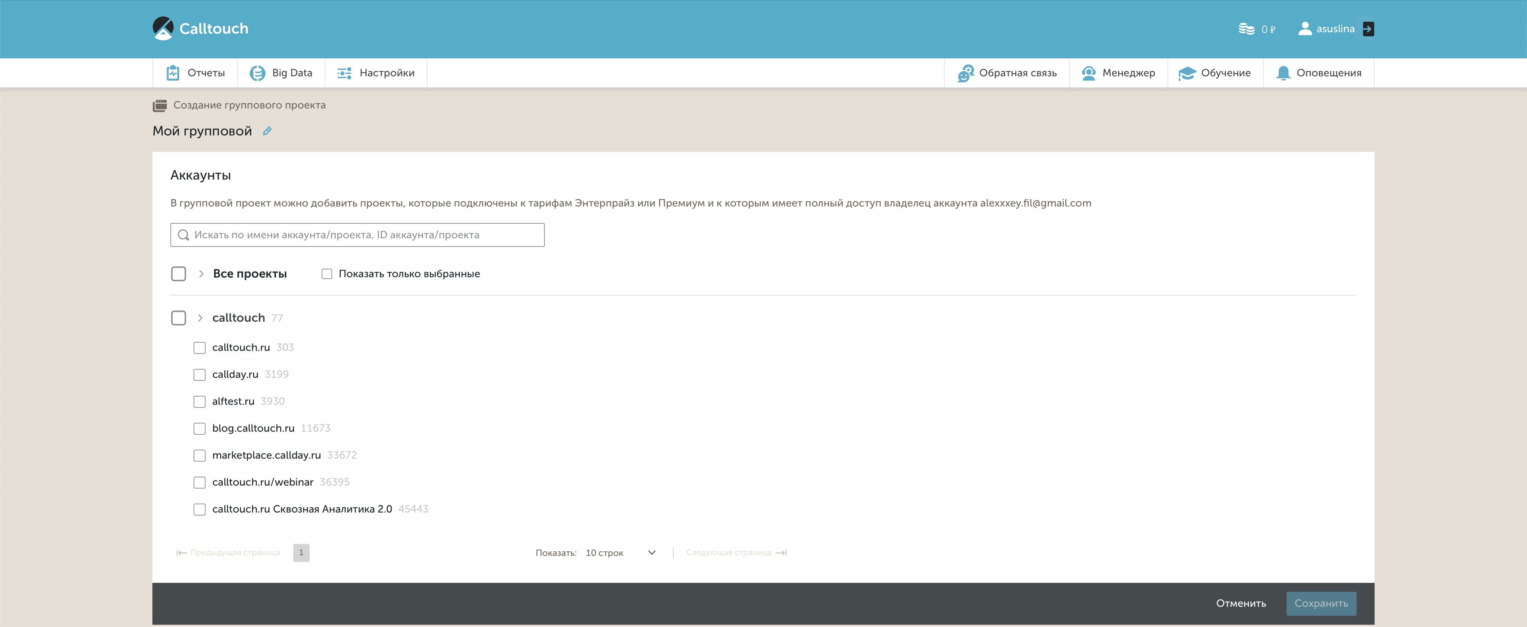
Task: Click the Аккаунты section heading
Action: [200, 175]
